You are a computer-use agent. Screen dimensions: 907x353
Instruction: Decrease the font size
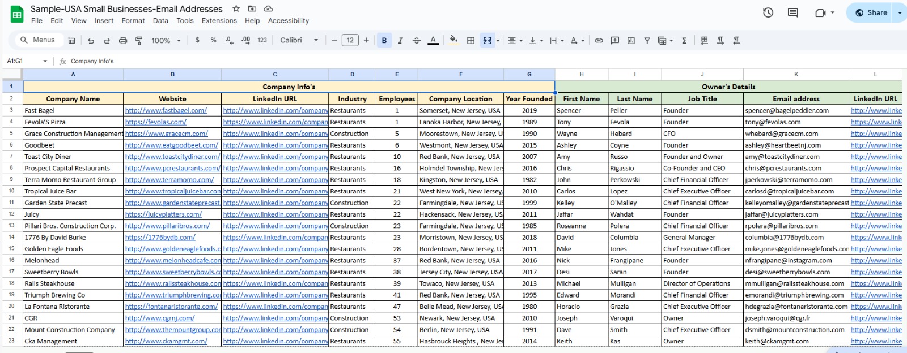(334, 40)
